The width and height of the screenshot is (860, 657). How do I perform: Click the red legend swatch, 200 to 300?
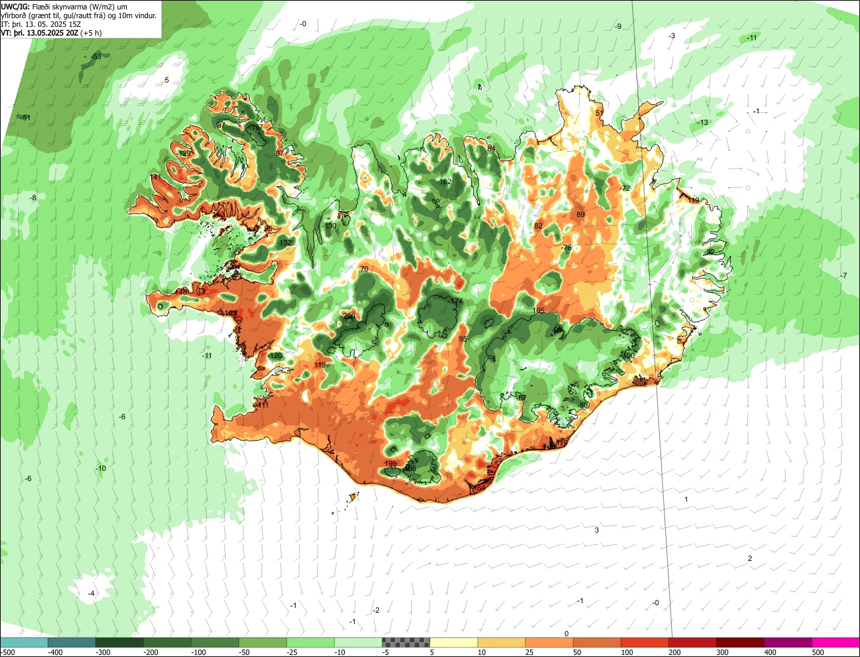pos(692,642)
